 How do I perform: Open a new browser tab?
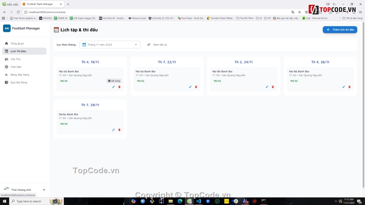point(68,4)
